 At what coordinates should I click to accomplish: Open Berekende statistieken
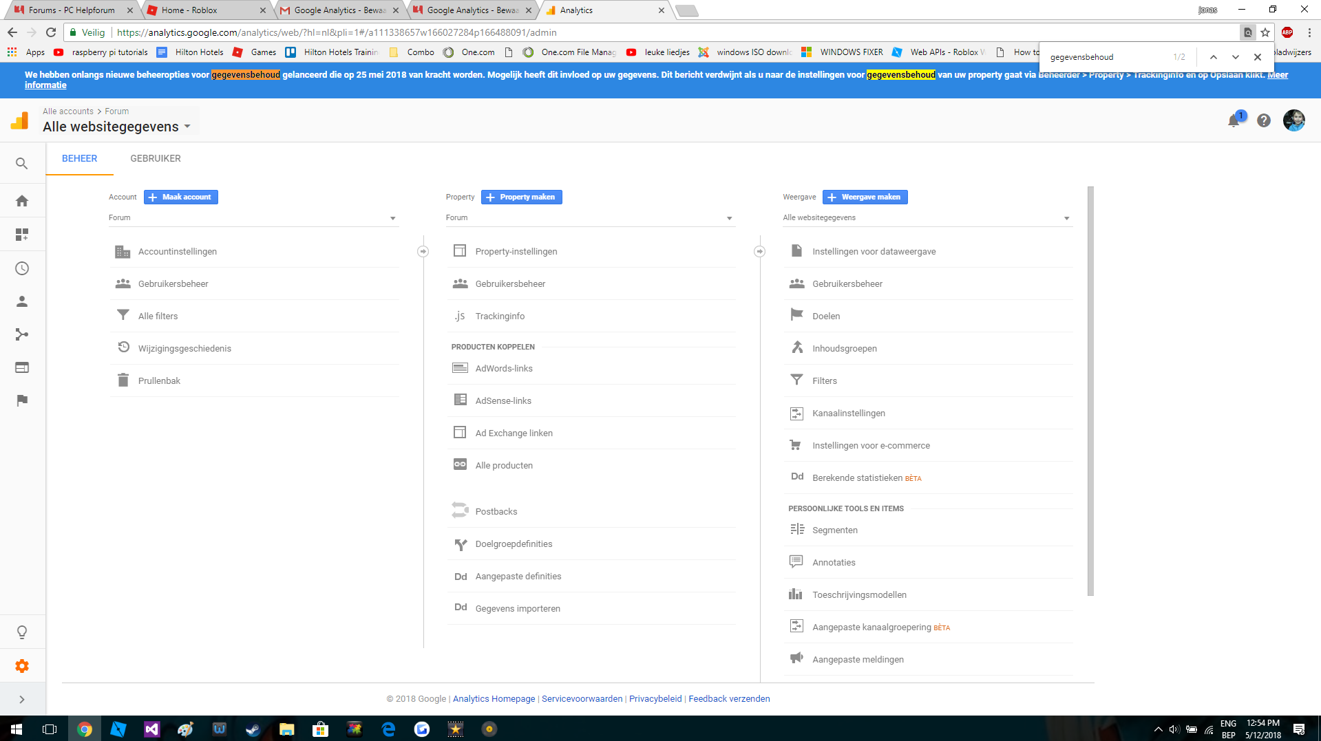click(x=929, y=478)
